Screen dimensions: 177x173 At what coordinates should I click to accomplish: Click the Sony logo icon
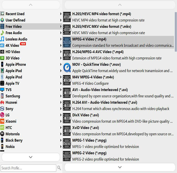click(2, 109)
